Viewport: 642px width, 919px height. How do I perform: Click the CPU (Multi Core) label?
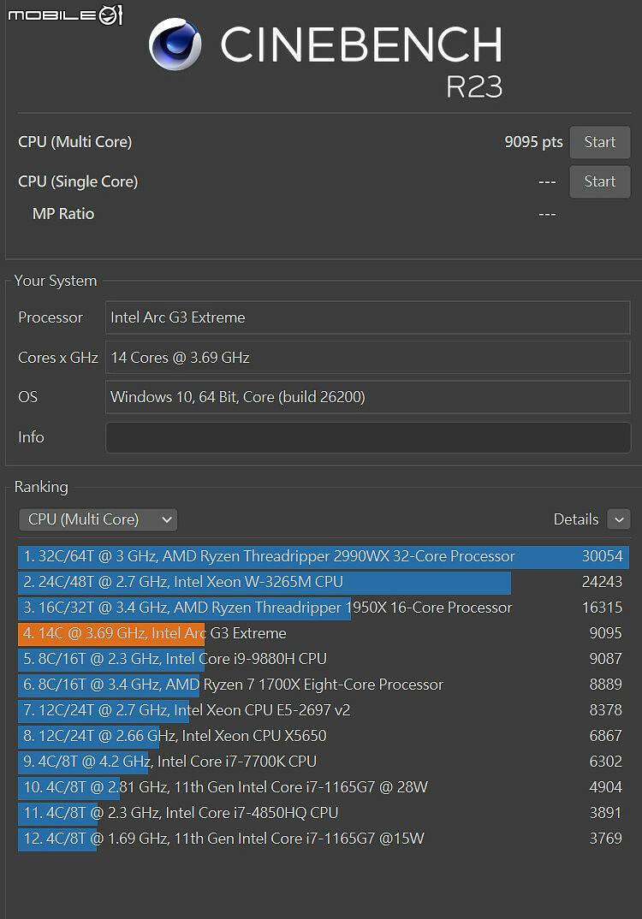click(x=75, y=142)
